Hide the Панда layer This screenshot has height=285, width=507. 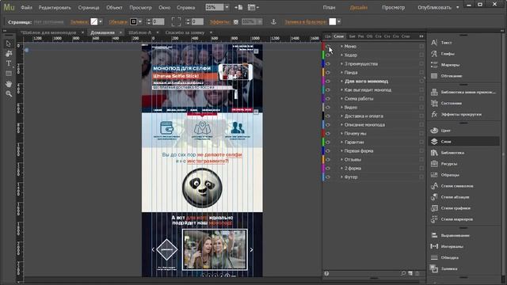327,72
